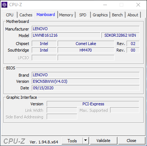This screenshot has height=146, width=147.
Task: Select the PCI-Express version field
Action: tap(93, 104)
